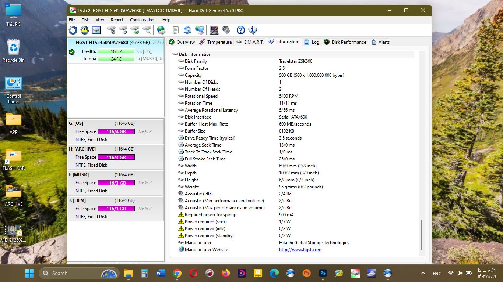Open File Explorer from the taskbar
The height and width of the screenshot is (282, 503).
pos(128,273)
